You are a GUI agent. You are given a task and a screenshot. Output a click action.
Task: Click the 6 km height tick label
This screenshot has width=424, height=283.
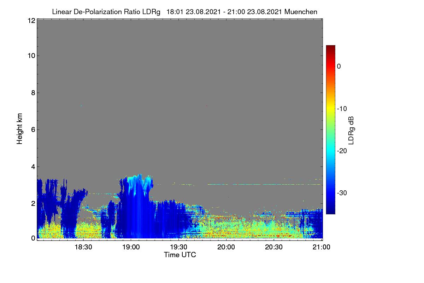coord(33,129)
